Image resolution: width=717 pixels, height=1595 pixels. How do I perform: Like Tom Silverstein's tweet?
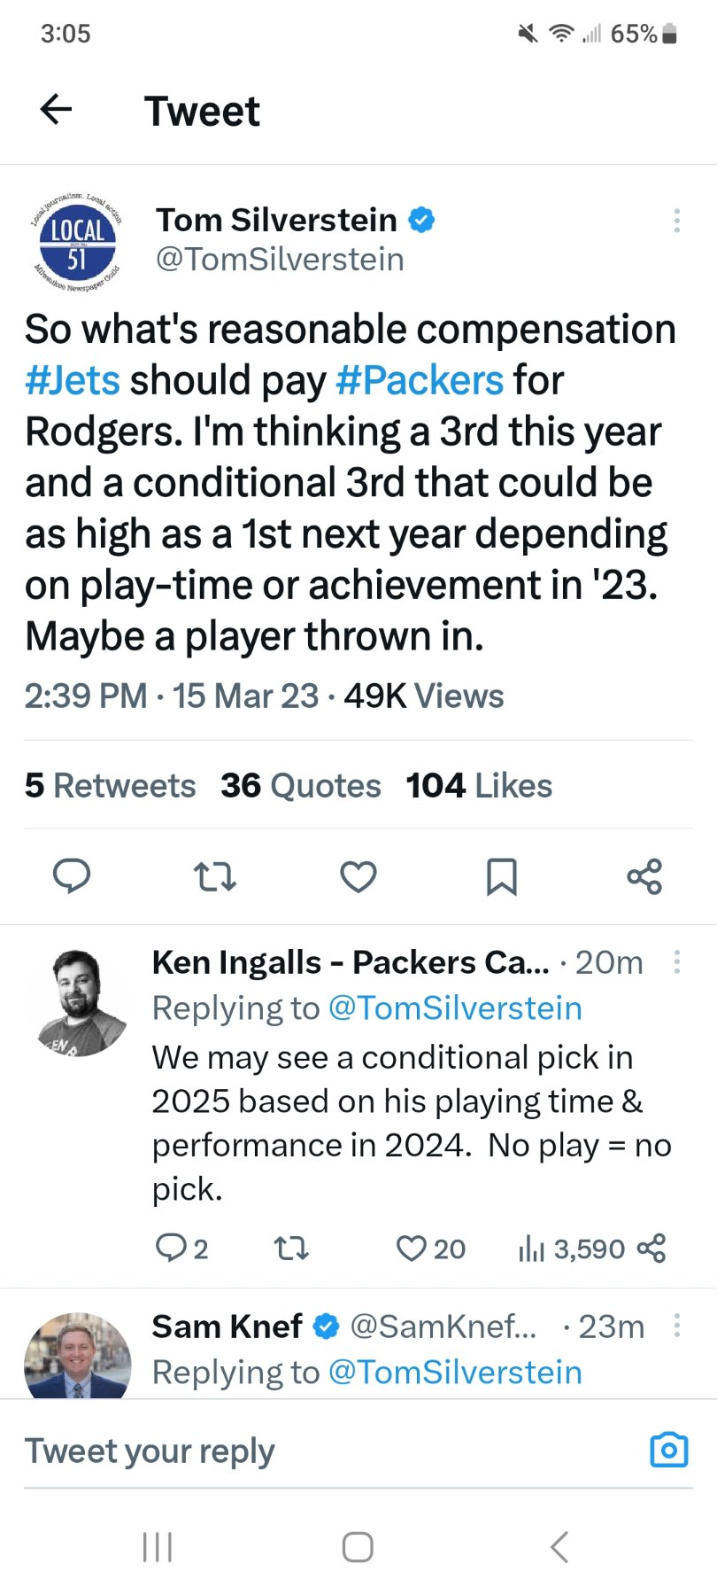tap(358, 876)
